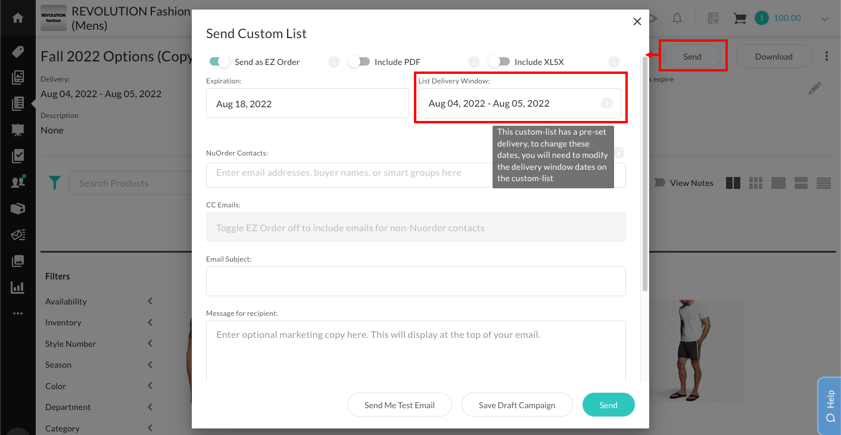The width and height of the screenshot is (841, 435).
Task: Click the Expiration date field
Action: [x=307, y=104]
